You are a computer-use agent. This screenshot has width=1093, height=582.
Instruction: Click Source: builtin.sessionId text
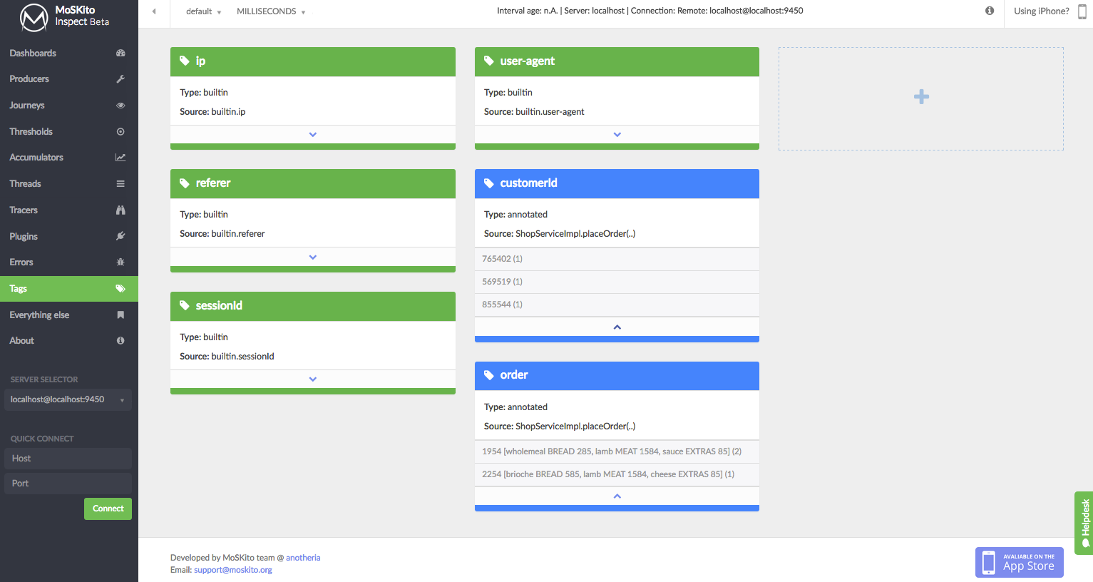coord(227,357)
